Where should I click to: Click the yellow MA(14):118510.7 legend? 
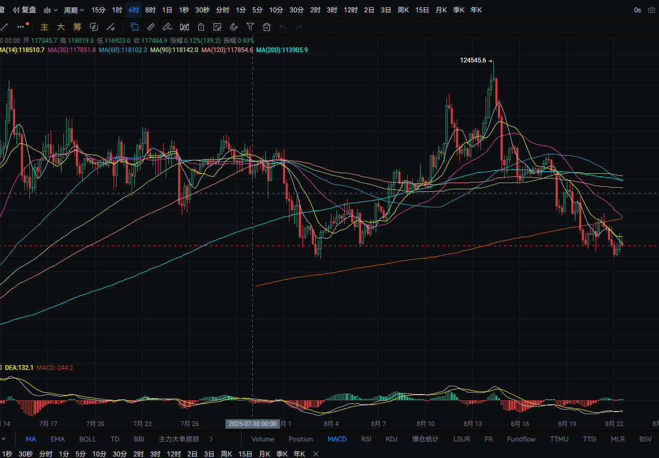pyautogui.click(x=22, y=50)
